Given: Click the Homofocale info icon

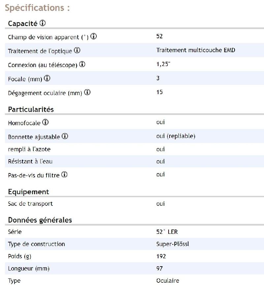Looking at the screenshot, I should pos(46,123).
